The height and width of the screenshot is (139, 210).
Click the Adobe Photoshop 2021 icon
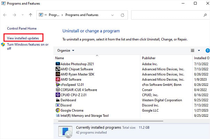pyautogui.click(x=58, y=64)
